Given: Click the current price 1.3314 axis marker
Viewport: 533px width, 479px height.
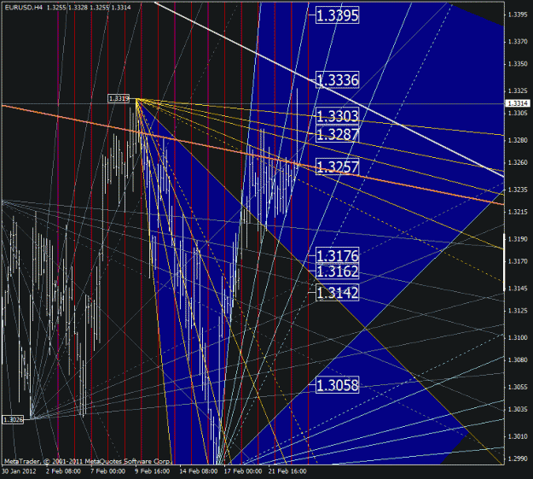Looking at the screenshot, I should [518, 103].
